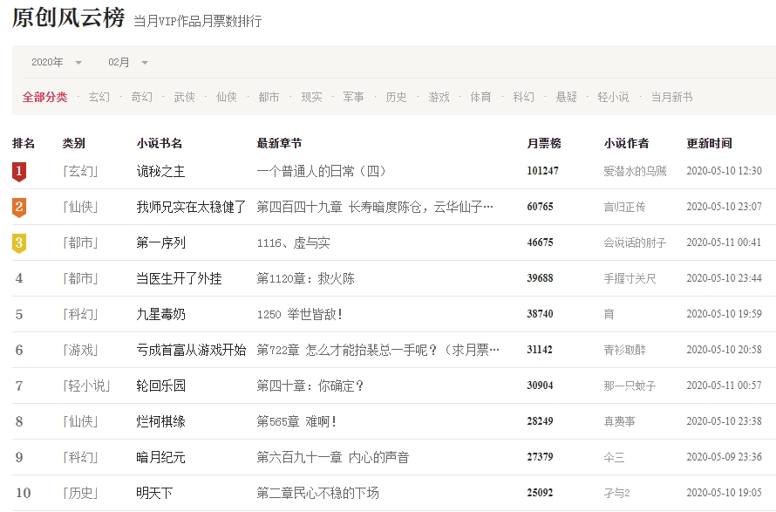The image size is (776, 512).
Task: Click the red rank 1 badge icon
Action: [x=19, y=172]
